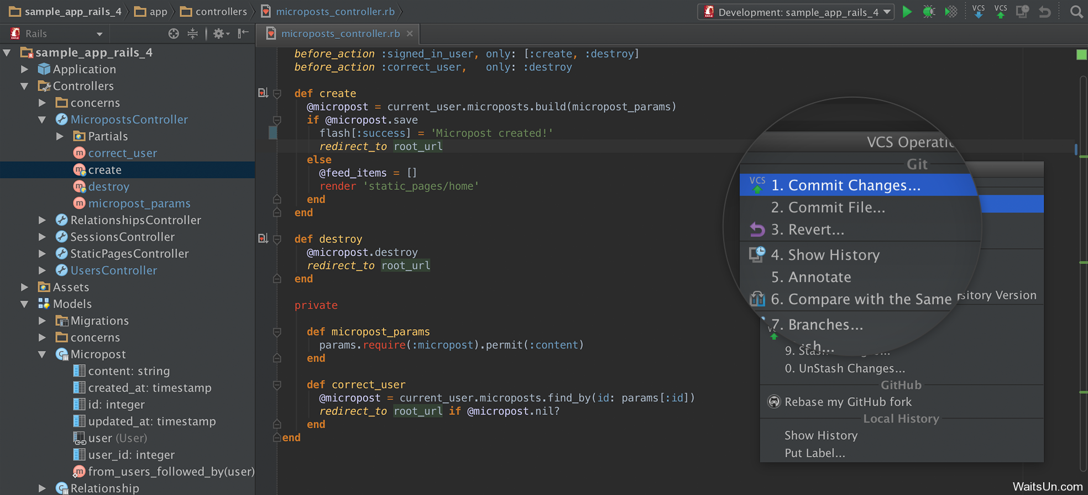Select Commit Changes in VCS popup
The image size is (1088, 495).
pyautogui.click(x=846, y=186)
